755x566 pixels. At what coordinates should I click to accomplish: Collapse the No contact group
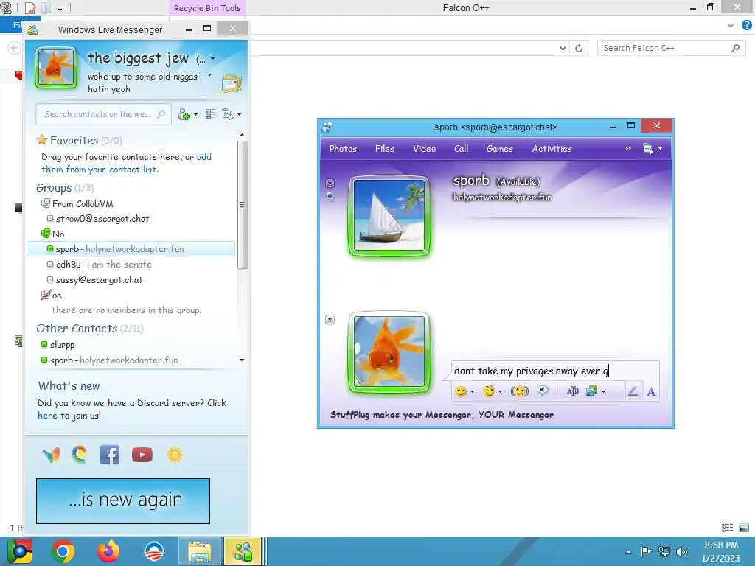tap(45, 234)
